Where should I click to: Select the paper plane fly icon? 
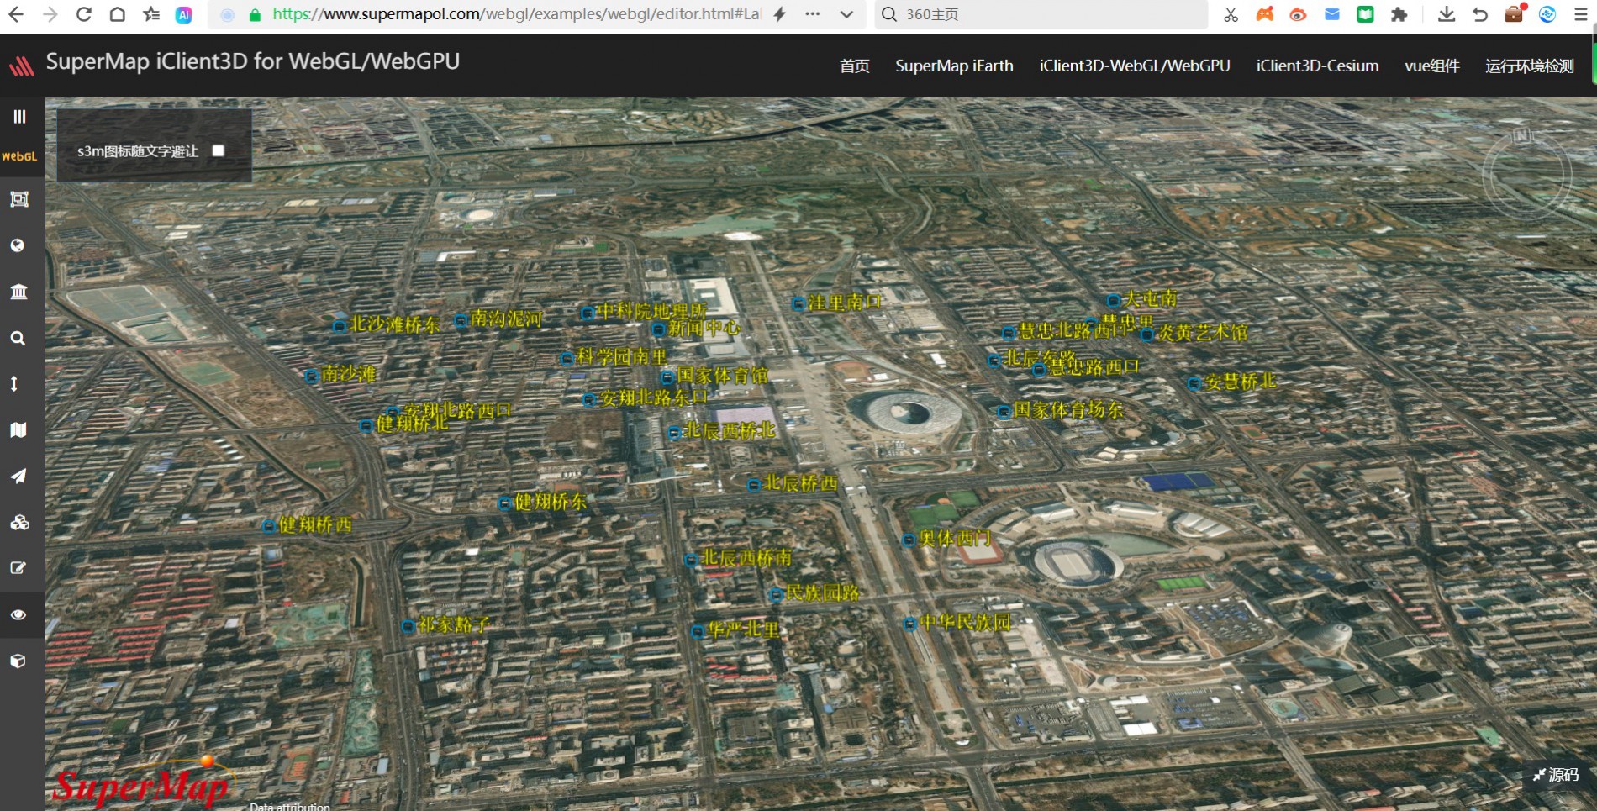pos(18,476)
